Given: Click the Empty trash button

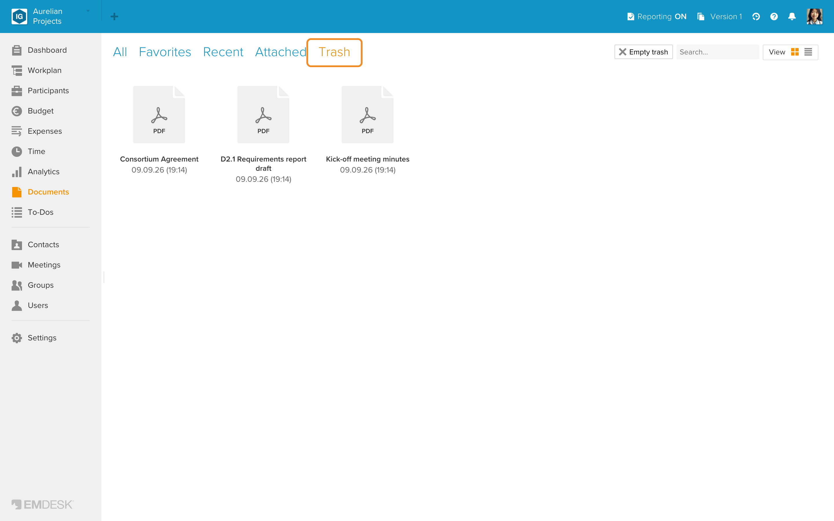Looking at the screenshot, I should [643, 52].
